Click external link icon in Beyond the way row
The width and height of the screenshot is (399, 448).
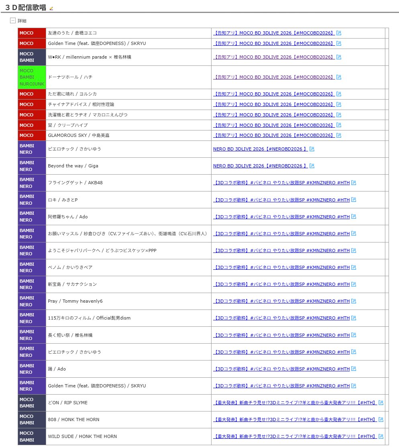(x=312, y=166)
